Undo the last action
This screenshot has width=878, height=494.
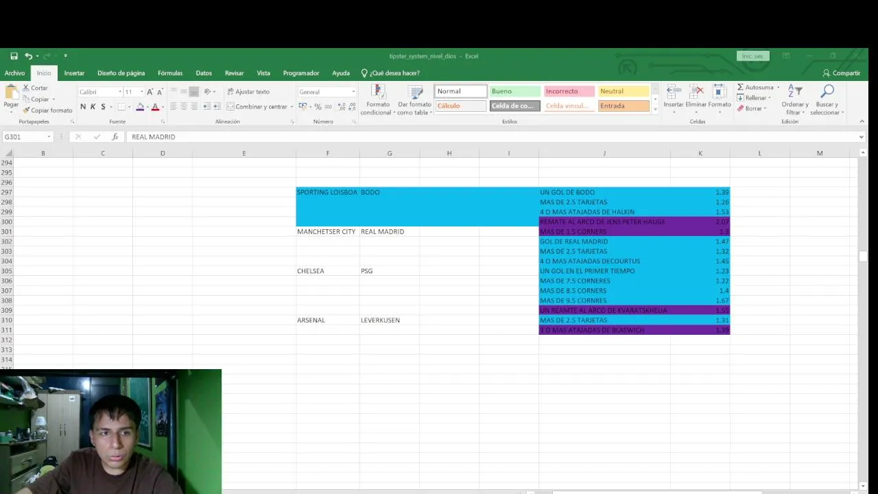[28, 56]
